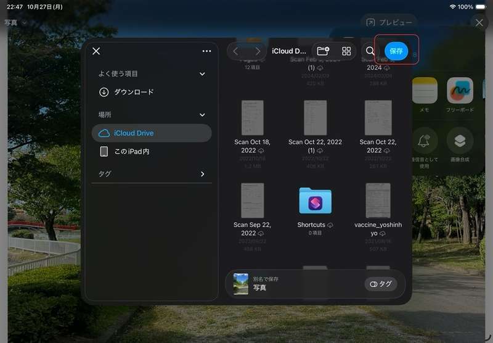Click the Scan Oct 18, 2022 file name

tap(252, 146)
